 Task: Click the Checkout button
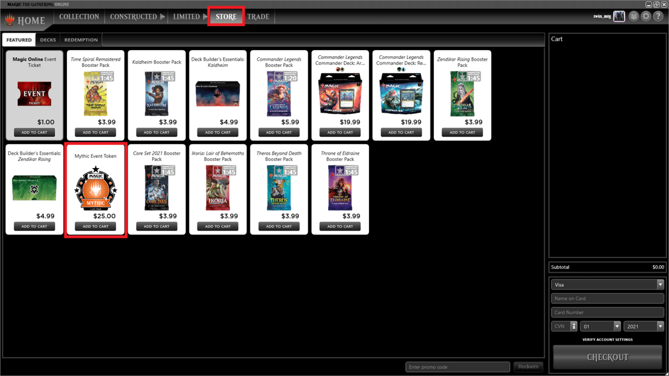pyautogui.click(x=608, y=358)
